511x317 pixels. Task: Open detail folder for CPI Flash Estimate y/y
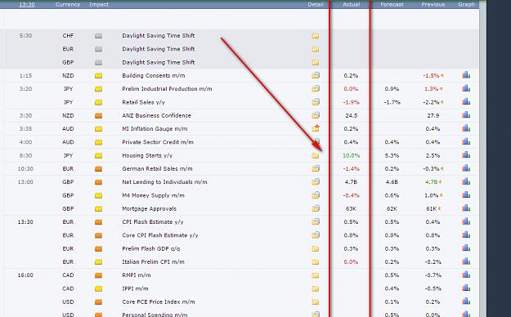click(315, 221)
